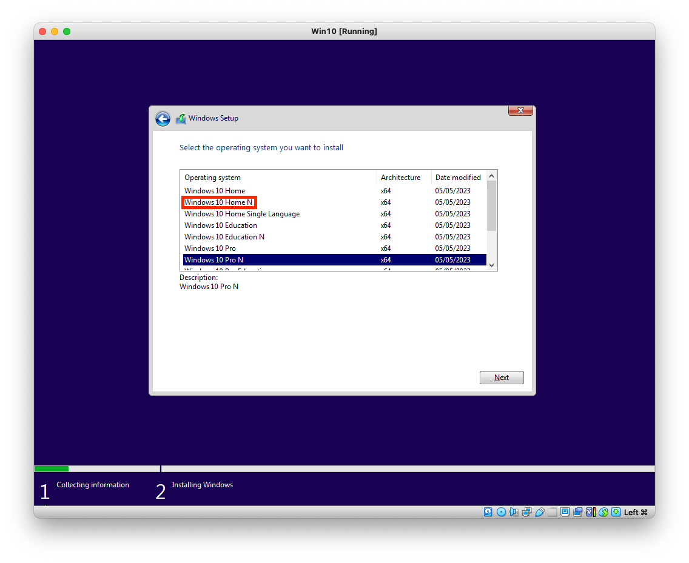Image resolution: width=689 pixels, height=563 pixels.
Task: Minimize the Win10 VM window (yellow button)
Action: (55, 32)
